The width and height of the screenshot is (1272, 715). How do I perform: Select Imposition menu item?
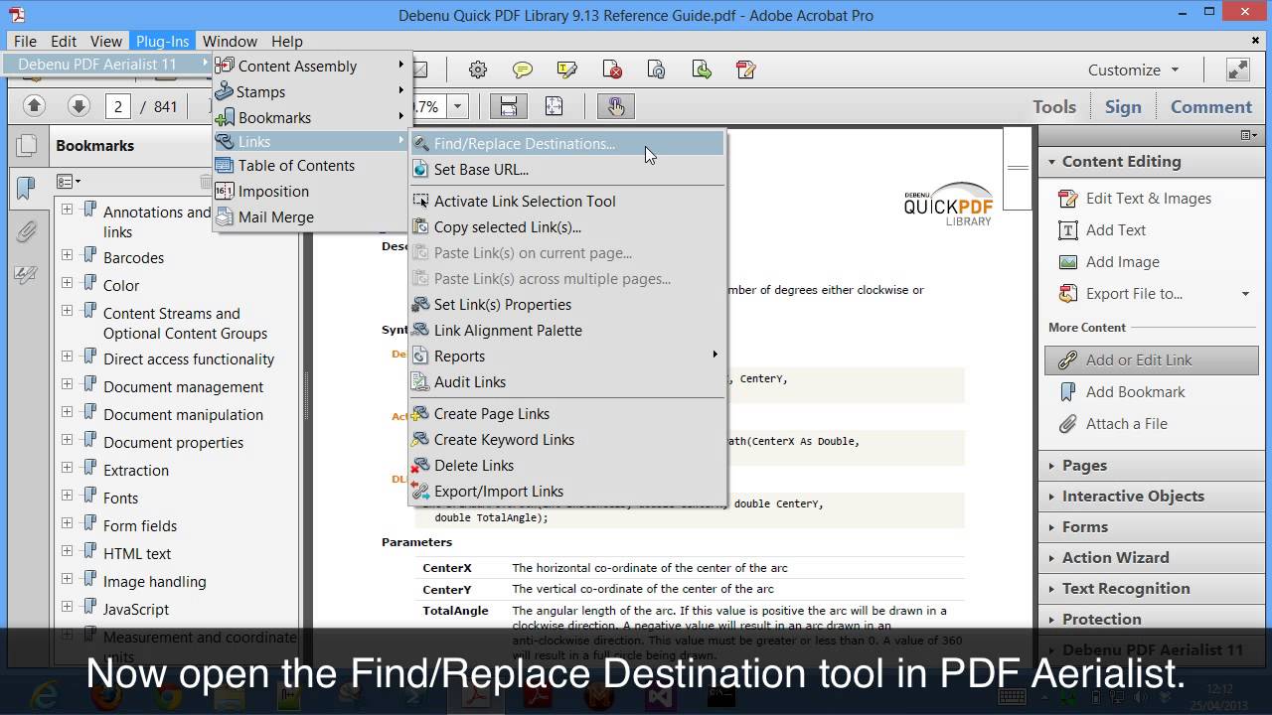tap(312, 191)
